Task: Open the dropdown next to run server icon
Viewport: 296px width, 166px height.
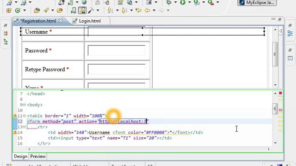Action: click(77, 2)
